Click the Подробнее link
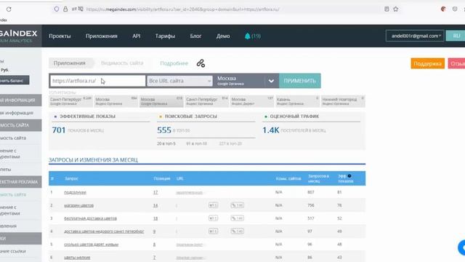The height and width of the screenshot is (262, 465). 174,63
